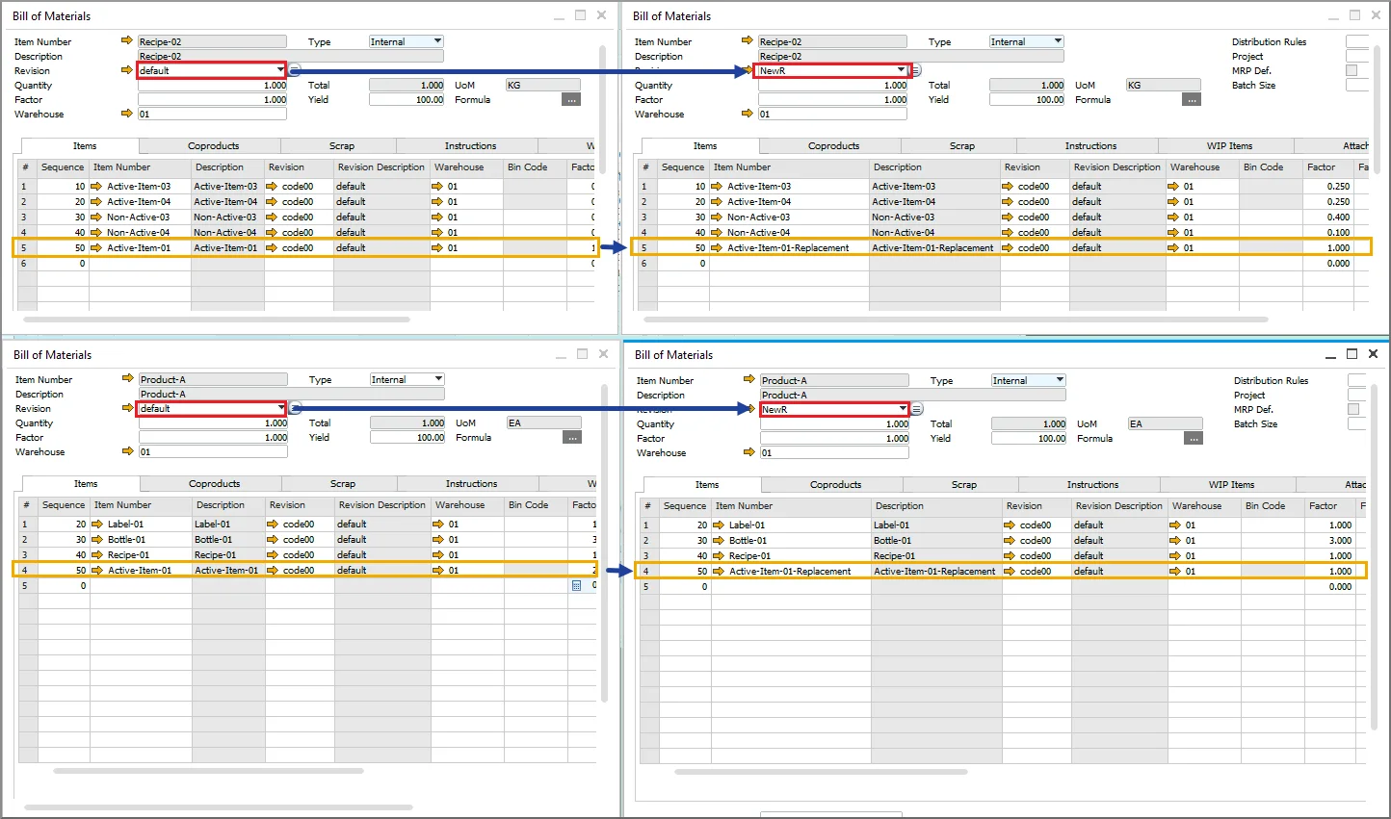1391x819 pixels.
Task: Expand Revision dropdown showing NewR in Product-A window
Action: 903,409
